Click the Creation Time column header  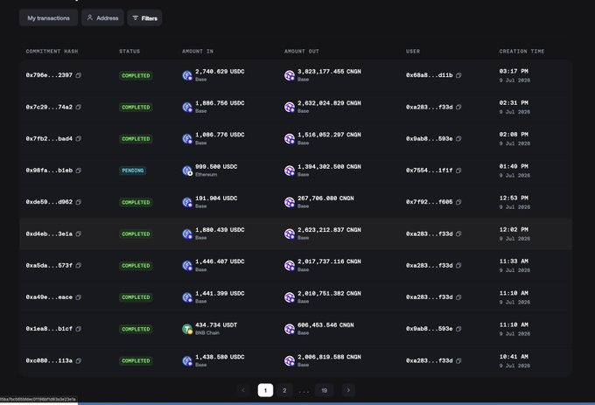click(x=521, y=52)
